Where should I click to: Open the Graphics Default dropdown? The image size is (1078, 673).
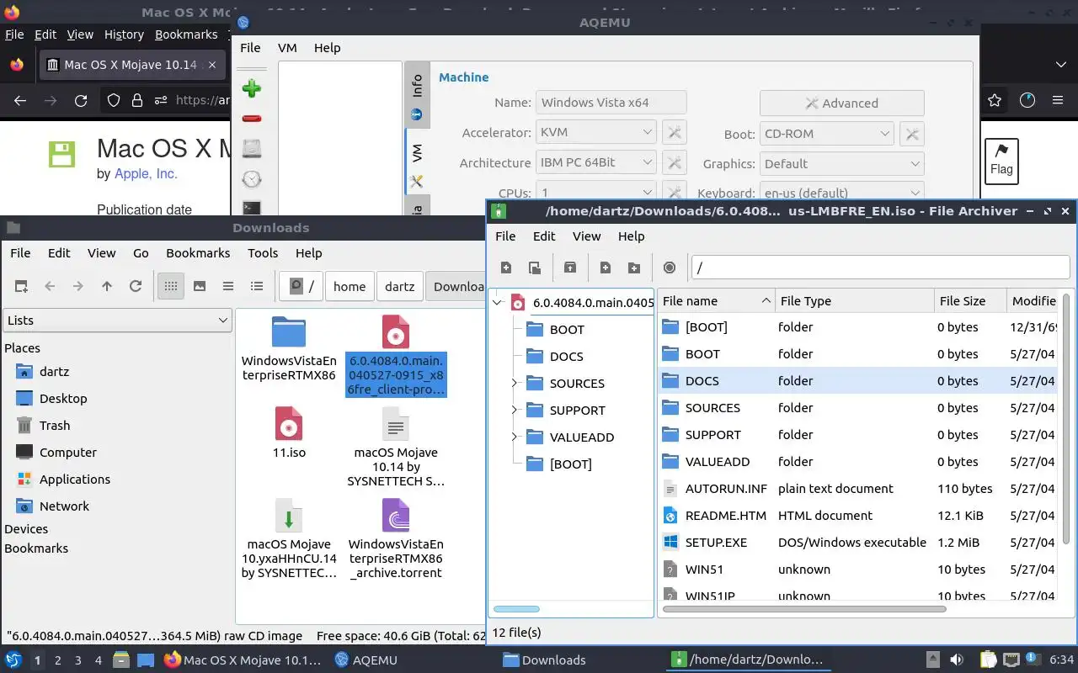click(841, 163)
